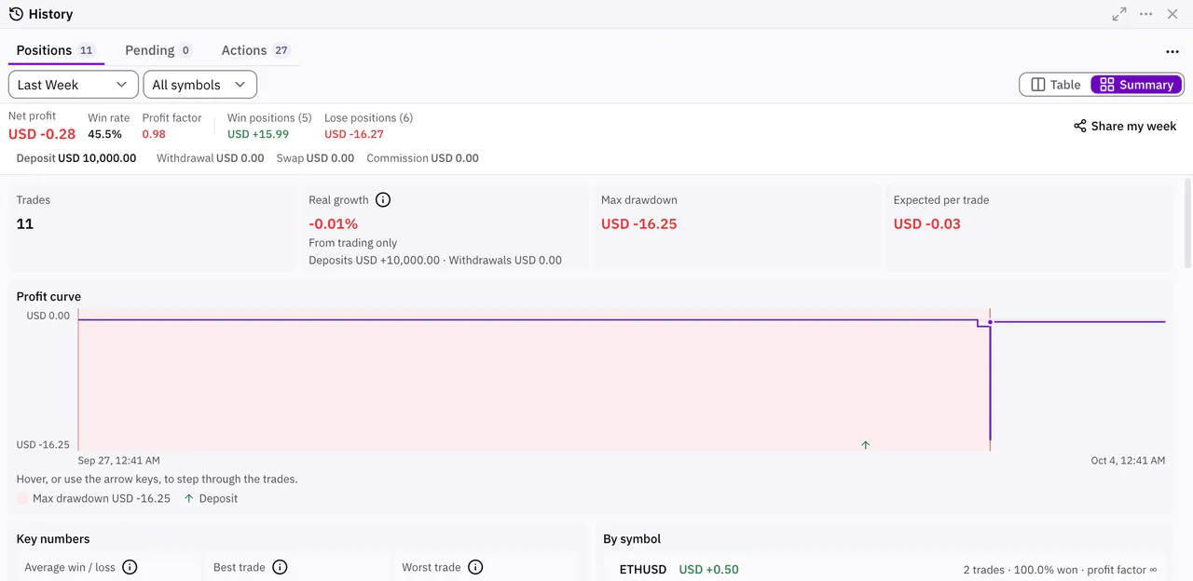Click the Swap USD 0.00 text
This screenshot has width=1193, height=581.
(x=315, y=158)
